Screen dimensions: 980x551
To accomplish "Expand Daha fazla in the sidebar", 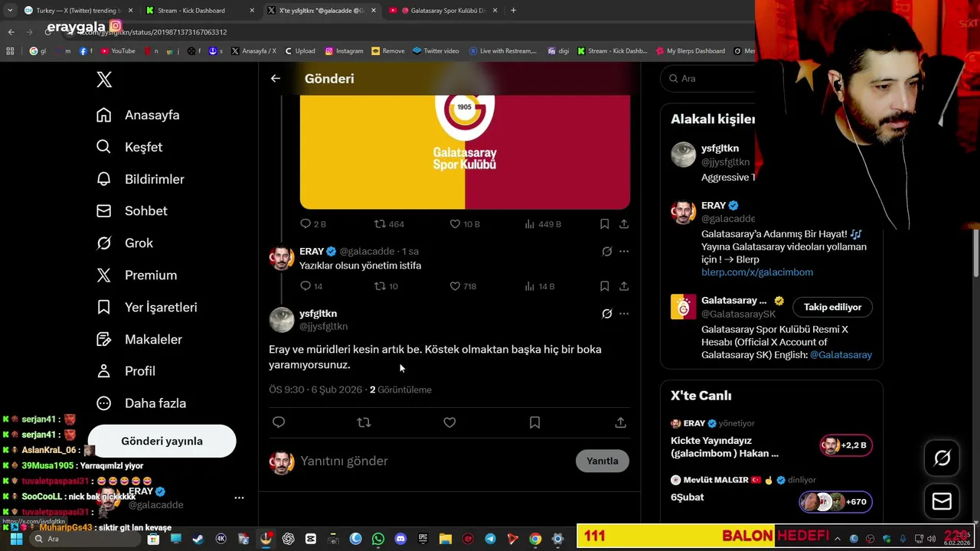I will pos(141,403).
